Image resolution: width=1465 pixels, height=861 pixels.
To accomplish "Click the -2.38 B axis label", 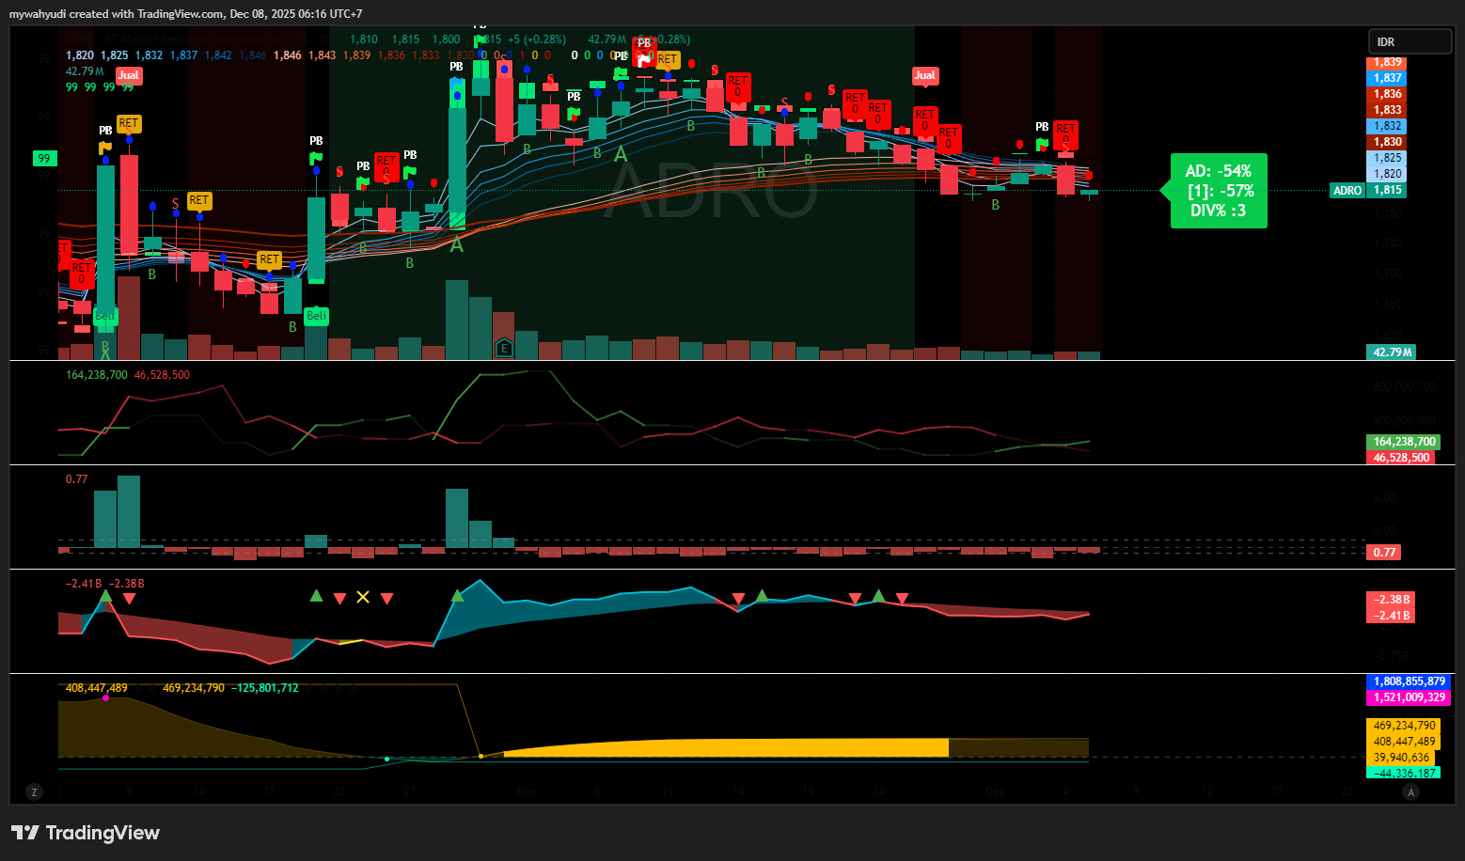I will pos(1392,600).
